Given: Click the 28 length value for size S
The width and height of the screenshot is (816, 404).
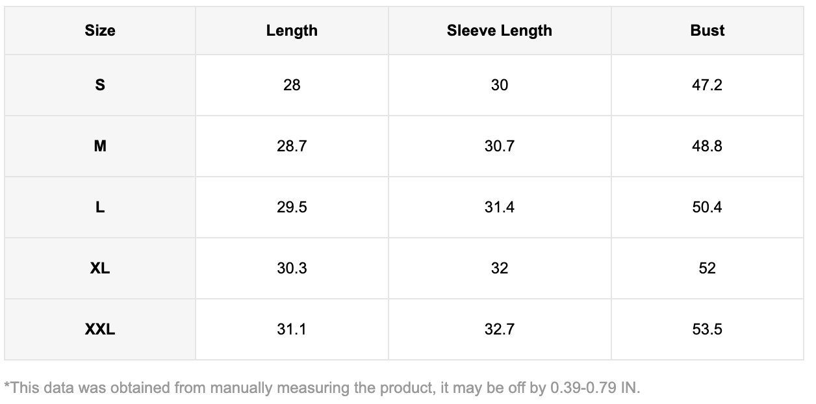Looking at the screenshot, I should [x=292, y=85].
